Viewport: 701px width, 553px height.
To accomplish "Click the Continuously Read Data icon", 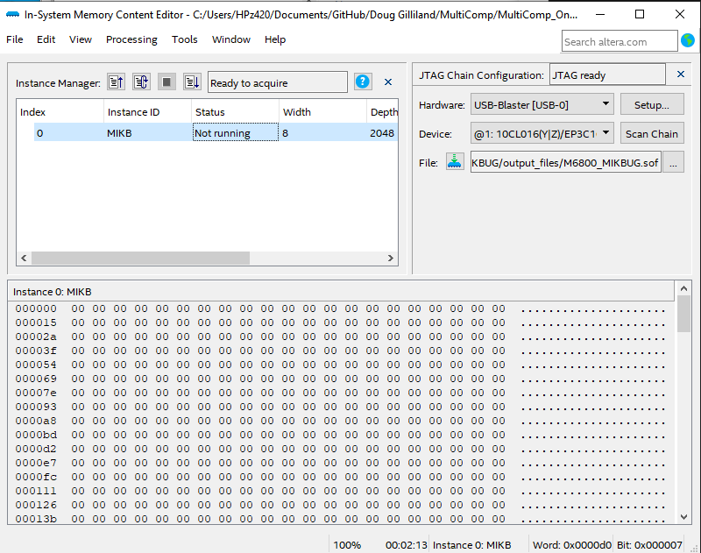I will pos(141,82).
